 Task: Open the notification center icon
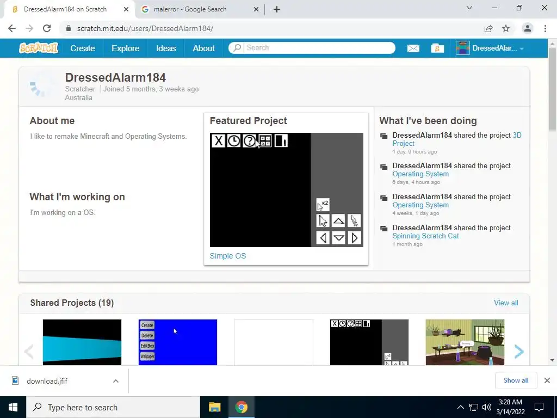tap(539, 407)
